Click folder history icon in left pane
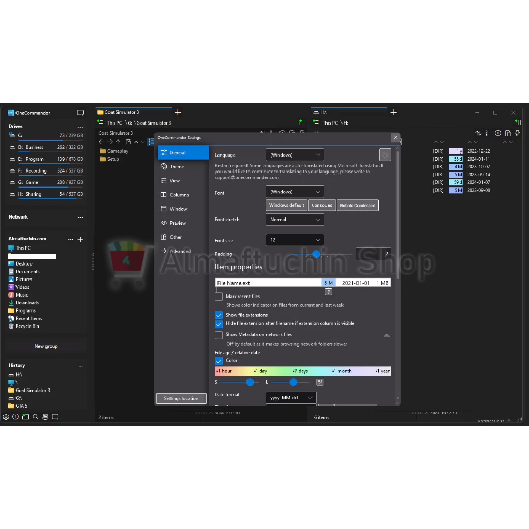 click(128, 142)
